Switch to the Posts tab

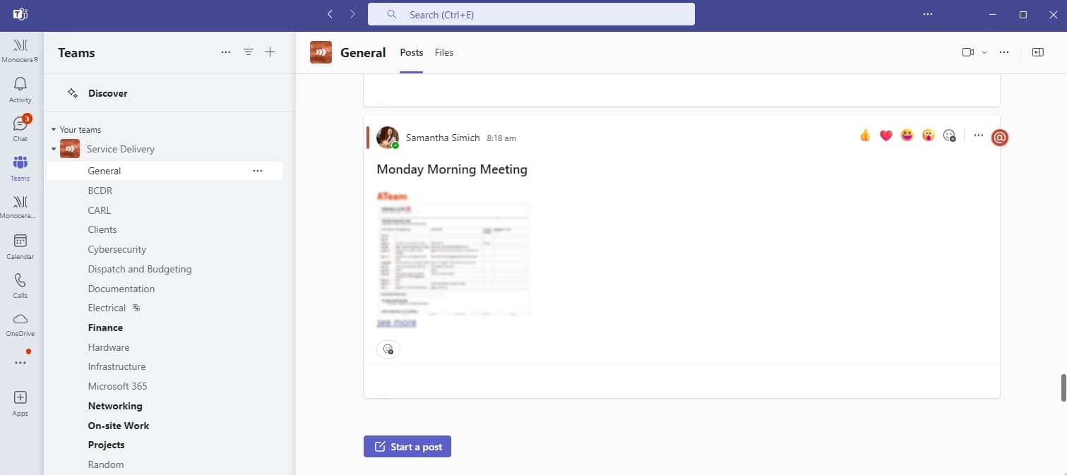[412, 52]
